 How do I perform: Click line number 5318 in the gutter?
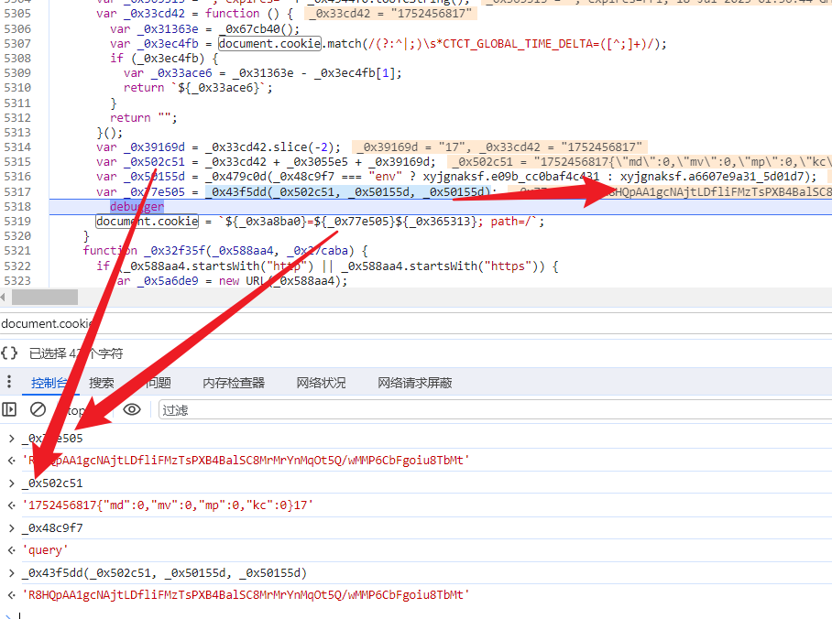(x=17, y=207)
